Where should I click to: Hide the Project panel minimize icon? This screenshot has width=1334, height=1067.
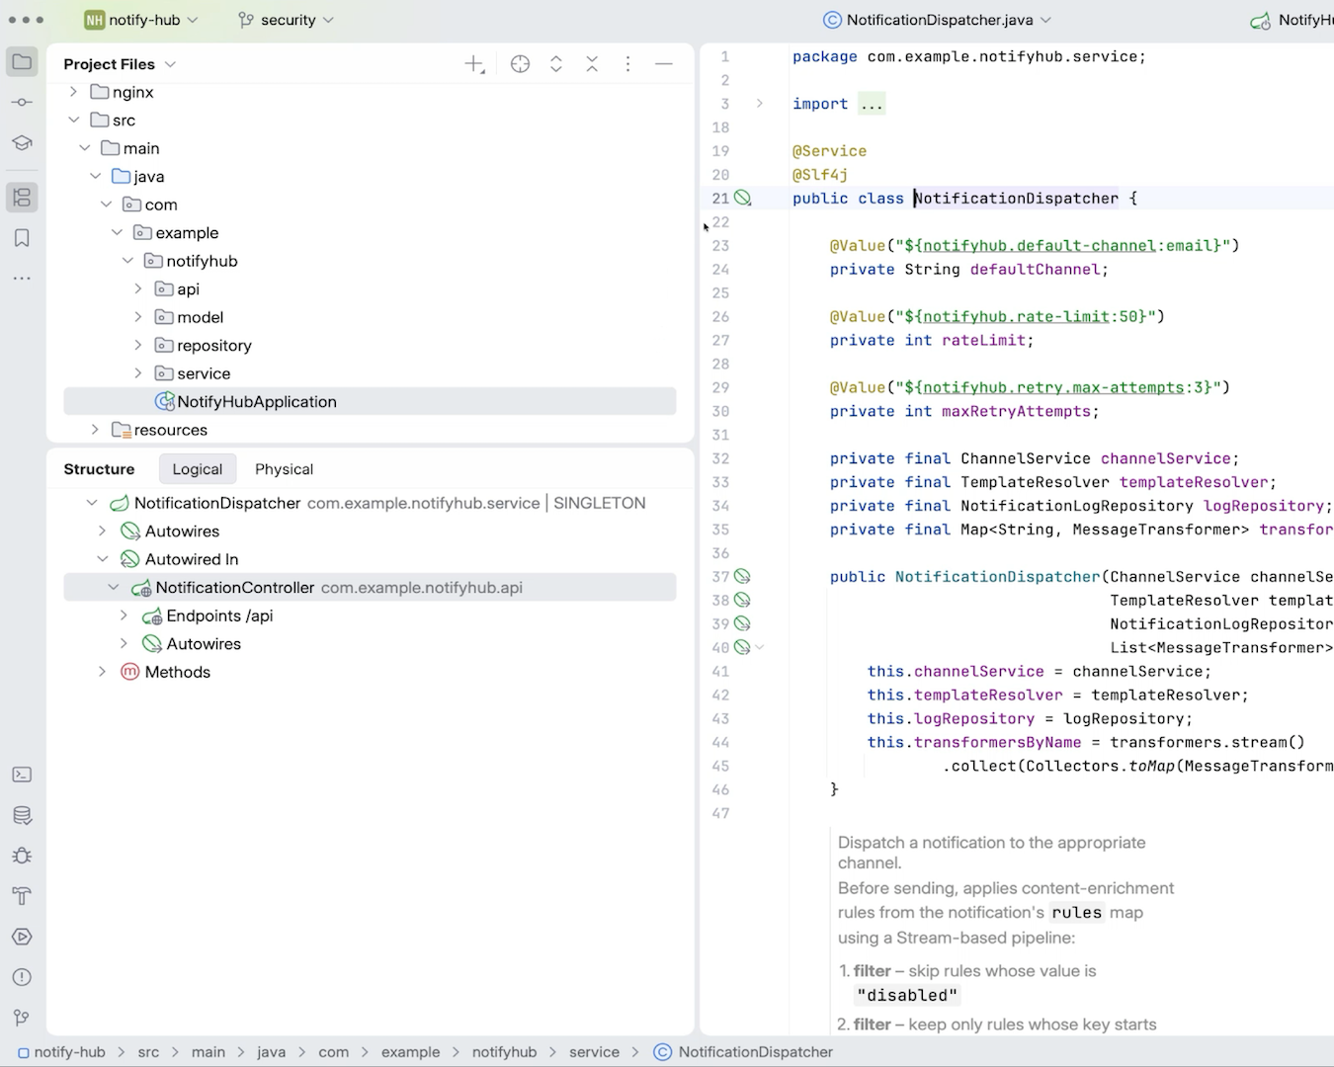click(664, 64)
